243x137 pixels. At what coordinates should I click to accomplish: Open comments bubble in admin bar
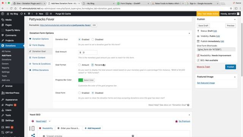click(x=30, y=14)
